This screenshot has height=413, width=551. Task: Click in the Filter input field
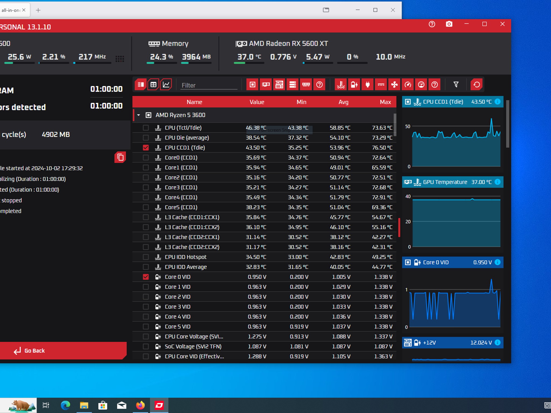209,85
